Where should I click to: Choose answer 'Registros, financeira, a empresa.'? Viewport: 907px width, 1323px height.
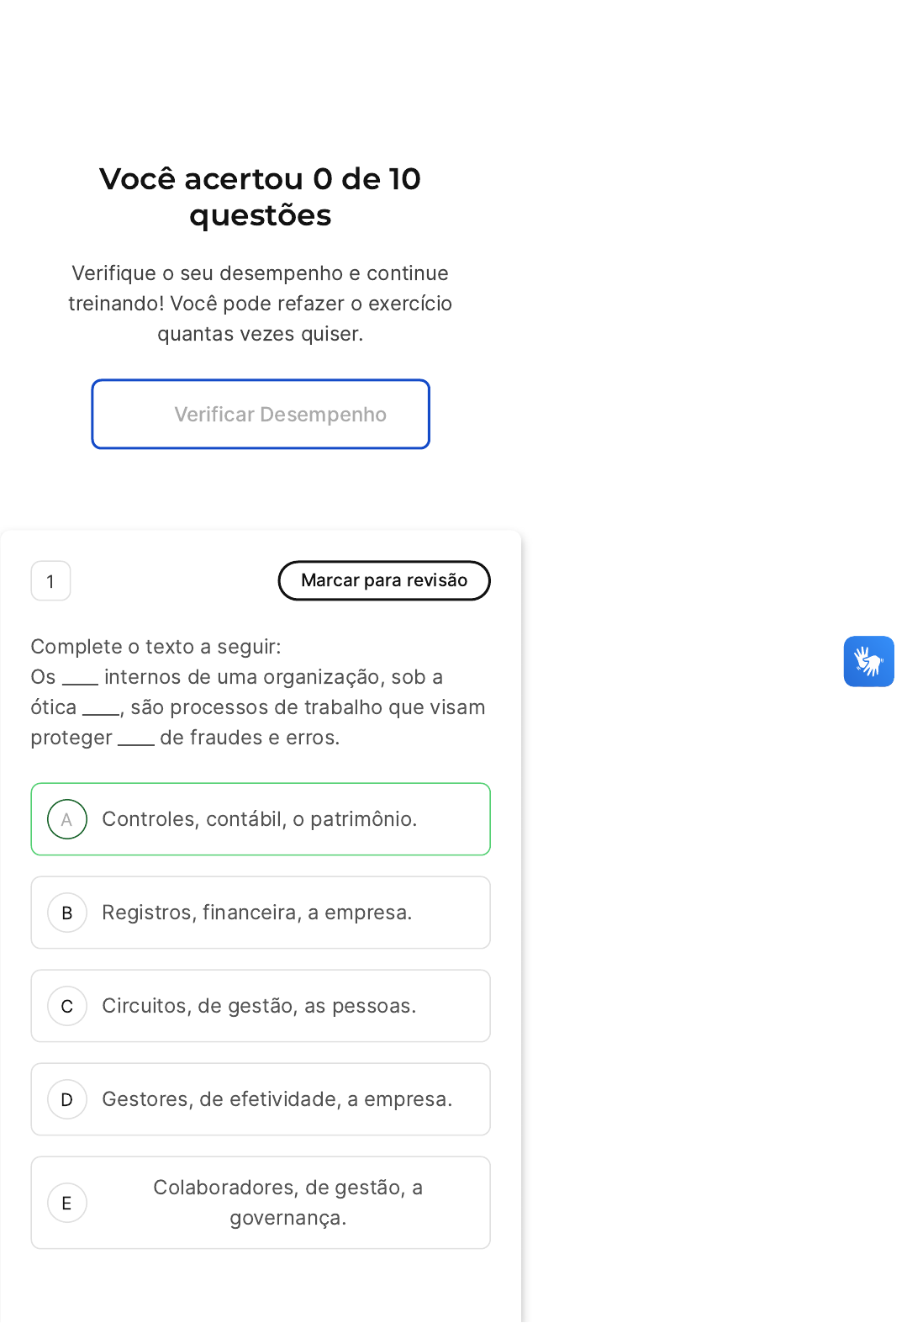click(x=256, y=913)
